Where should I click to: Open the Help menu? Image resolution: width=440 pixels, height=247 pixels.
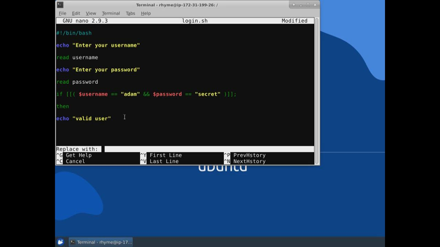[x=146, y=13]
